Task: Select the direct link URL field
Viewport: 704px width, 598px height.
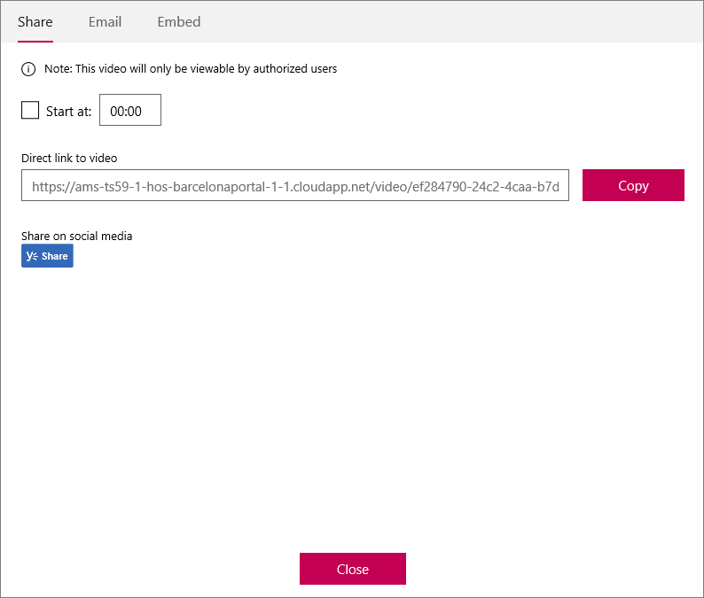Action: click(295, 185)
